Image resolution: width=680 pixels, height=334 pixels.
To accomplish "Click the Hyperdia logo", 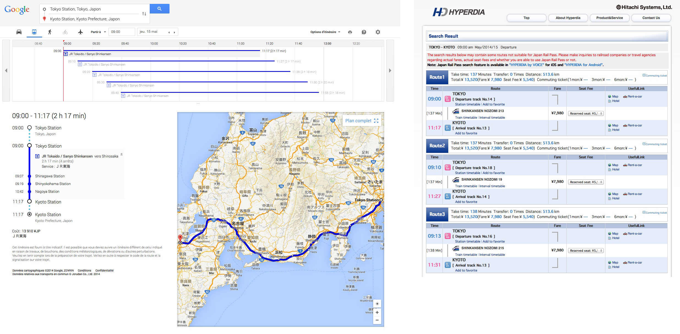I will click(458, 12).
